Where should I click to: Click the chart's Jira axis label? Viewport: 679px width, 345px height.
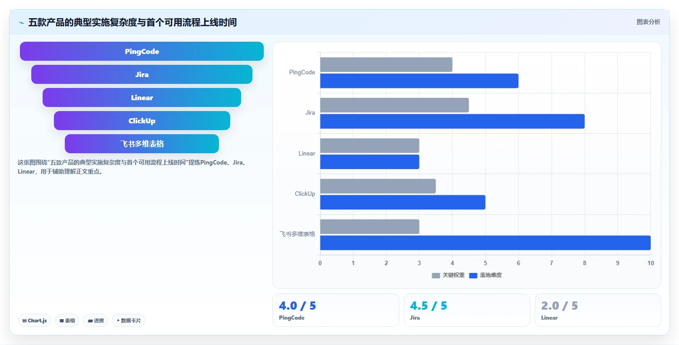click(310, 113)
